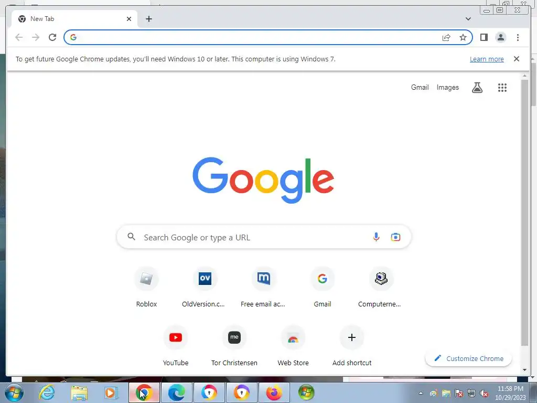537x403 pixels.
Task: Open the Chrome side panel
Action: pyautogui.click(x=484, y=37)
